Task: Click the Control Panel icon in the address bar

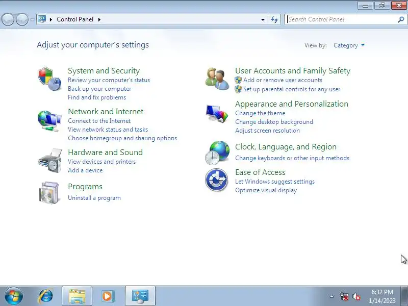Action: tap(42, 19)
